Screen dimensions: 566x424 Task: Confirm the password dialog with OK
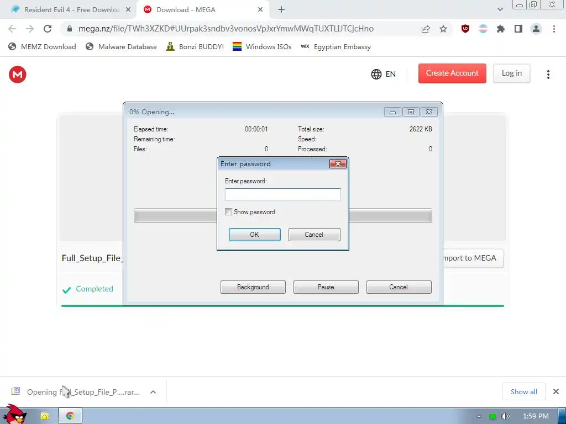tap(254, 234)
